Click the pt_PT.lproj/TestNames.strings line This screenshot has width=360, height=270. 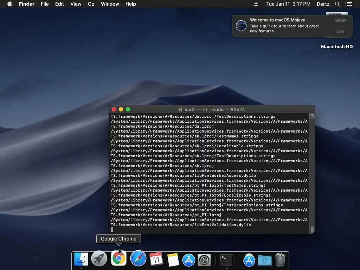[x=188, y=185]
